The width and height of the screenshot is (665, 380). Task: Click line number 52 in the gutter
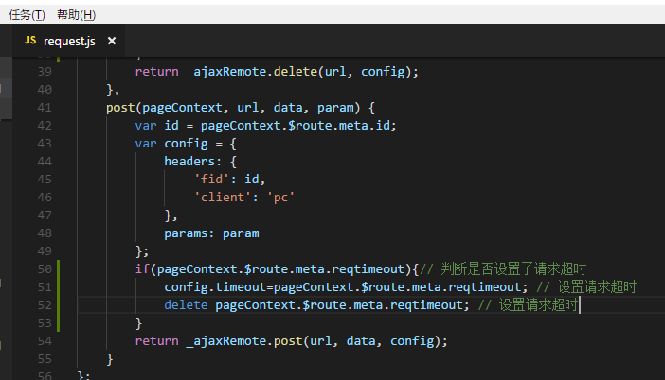[x=45, y=305]
